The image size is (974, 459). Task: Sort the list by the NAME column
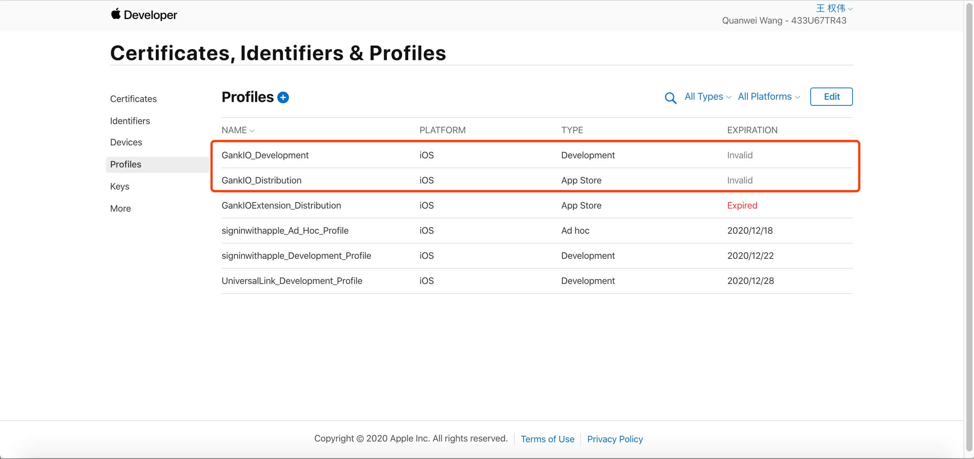tap(238, 130)
